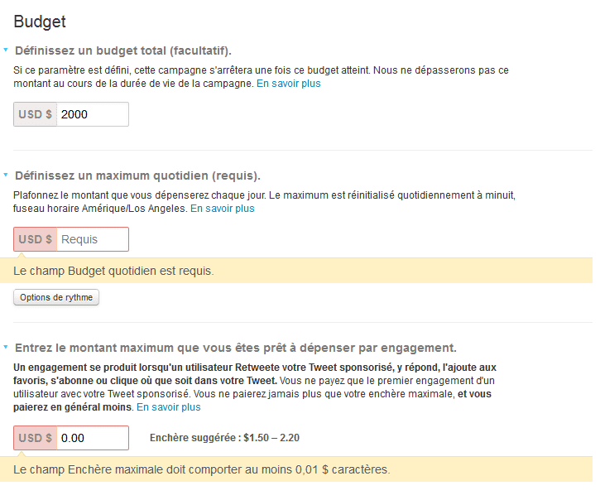Click the 'Entrez le montant maximum' section header

pyautogui.click(x=235, y=348)
